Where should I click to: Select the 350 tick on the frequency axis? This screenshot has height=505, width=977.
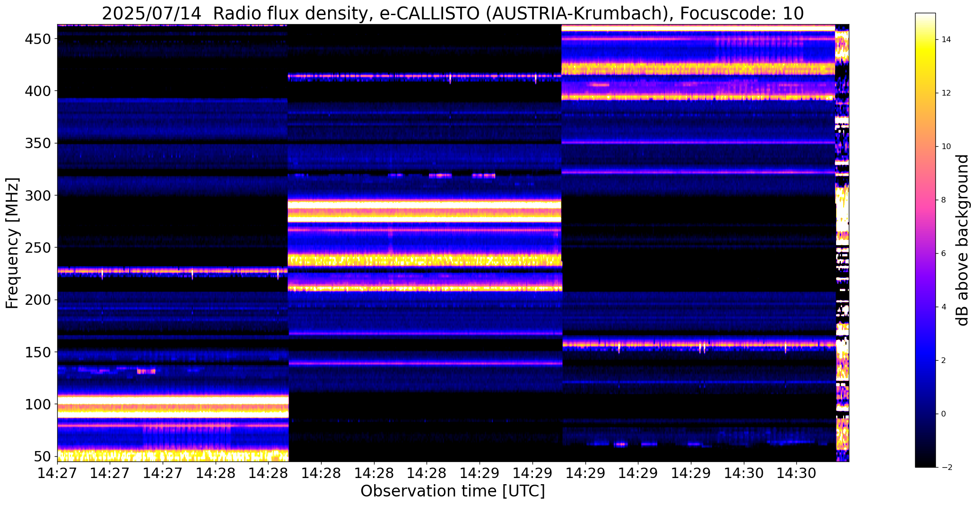(x=37, y=143)
